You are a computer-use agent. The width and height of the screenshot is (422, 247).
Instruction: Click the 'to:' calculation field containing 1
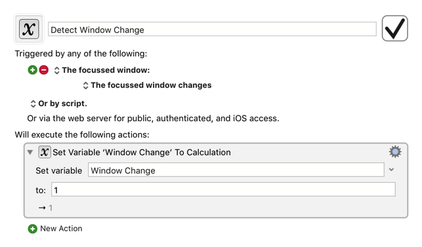click(x=223, y=189)
